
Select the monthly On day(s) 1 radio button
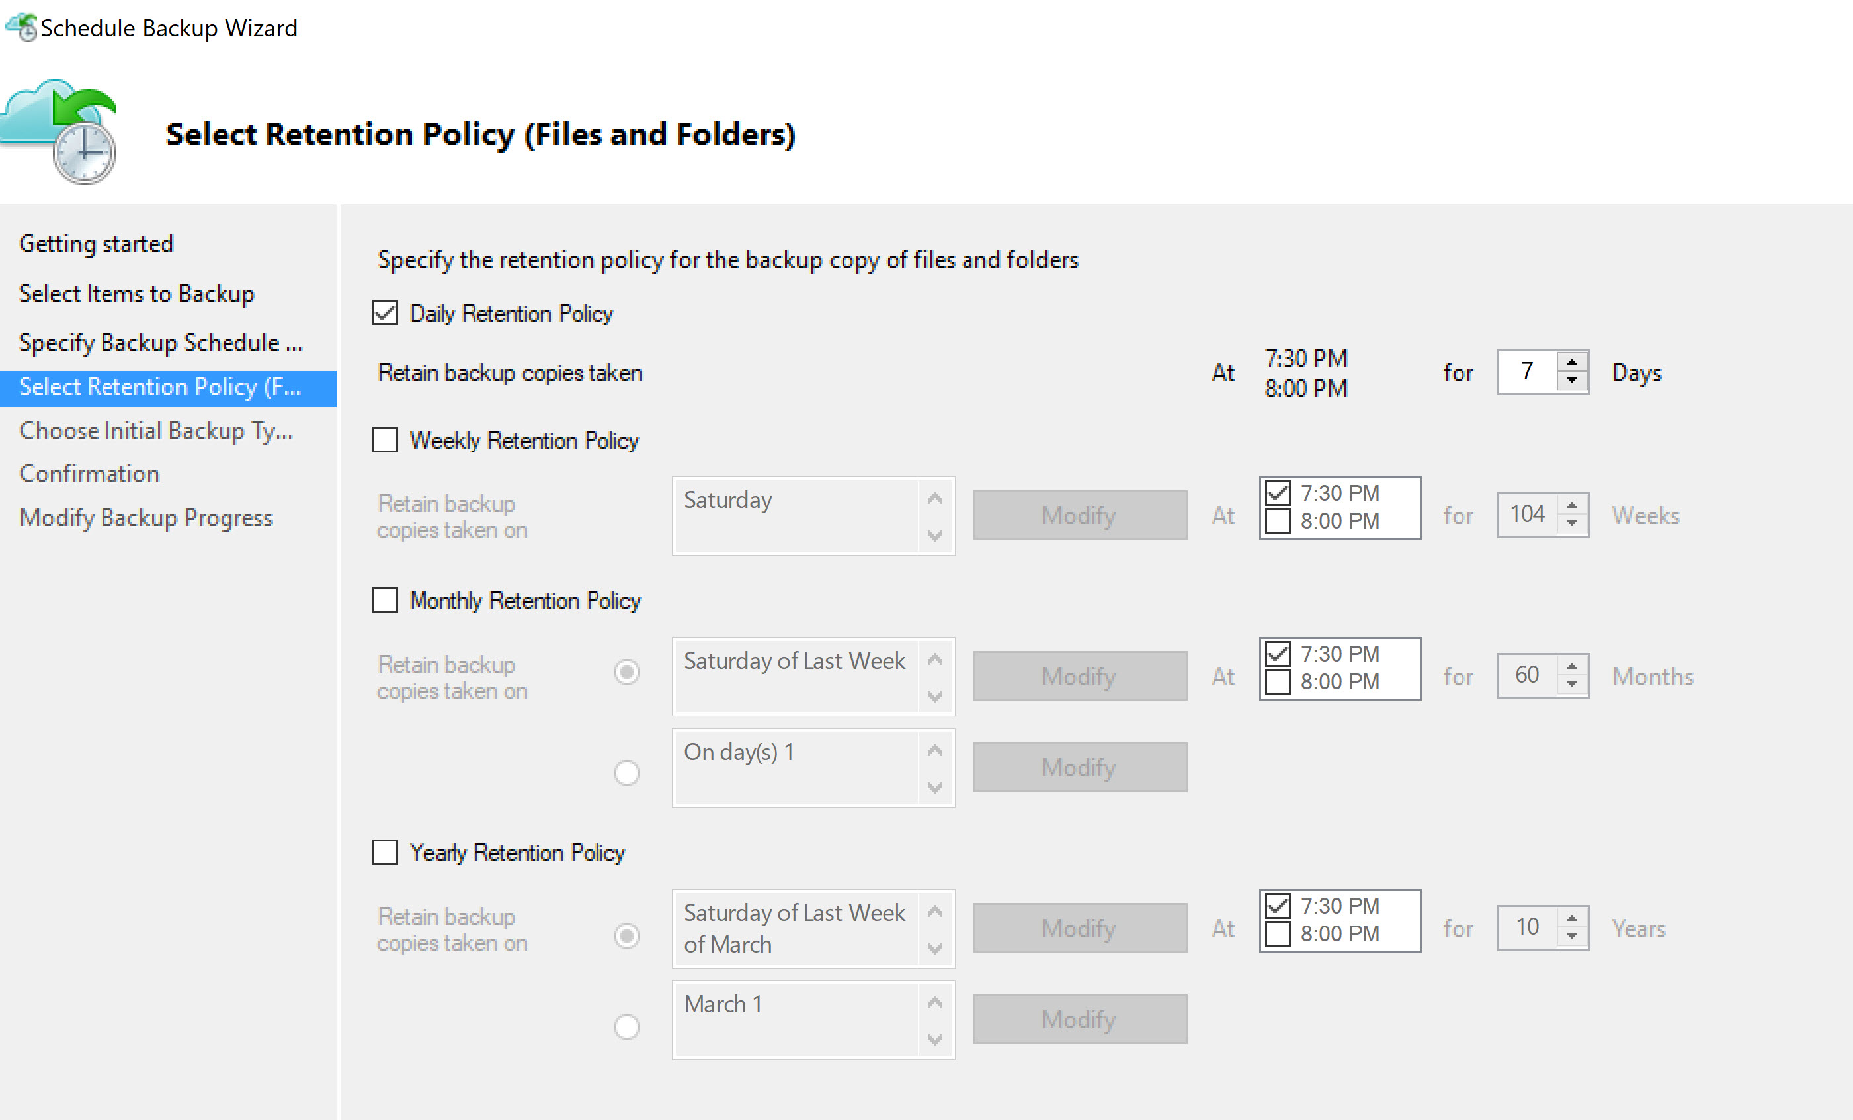[x=627, y=773]
